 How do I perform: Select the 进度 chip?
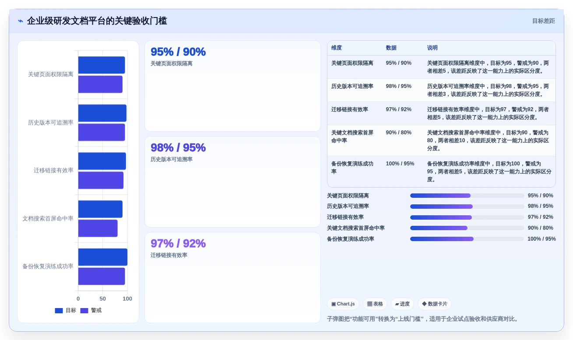click(x=402, y=304)
